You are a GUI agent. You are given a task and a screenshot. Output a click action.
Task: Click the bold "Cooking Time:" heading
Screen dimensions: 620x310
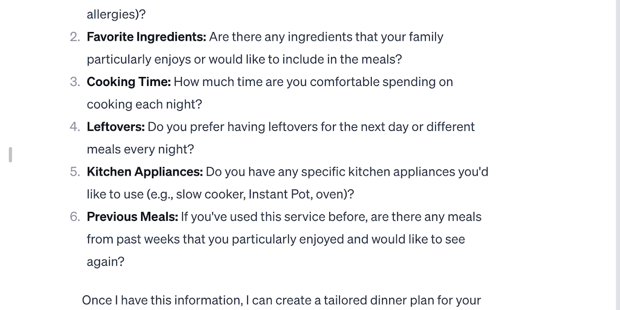coord(129,82)
